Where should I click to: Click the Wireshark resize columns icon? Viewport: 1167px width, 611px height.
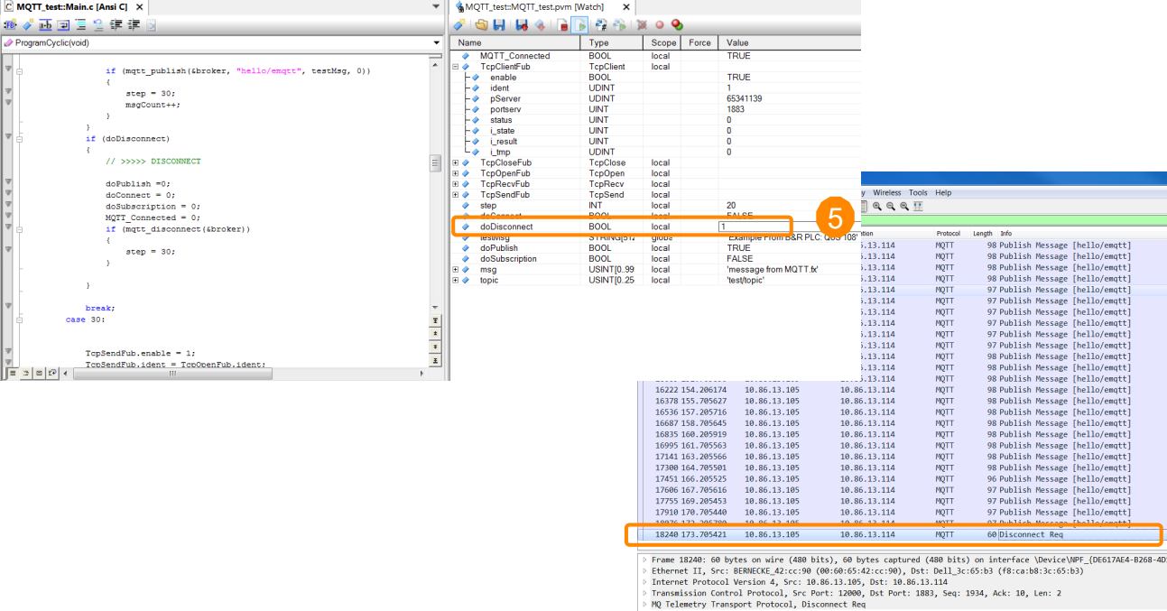(918, 206)
